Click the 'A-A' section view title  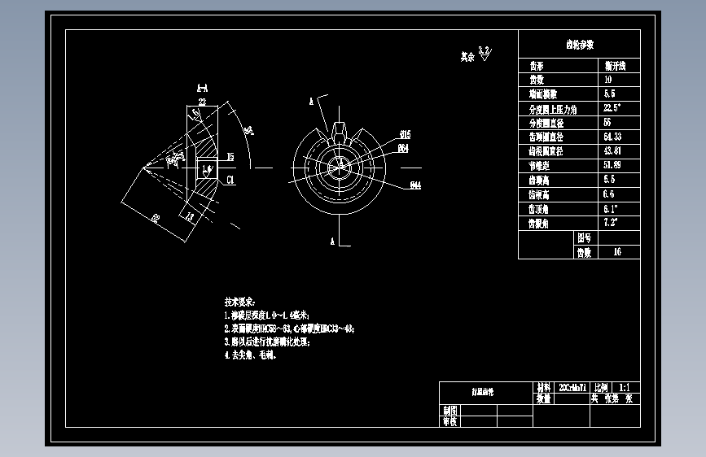[202, 88]
